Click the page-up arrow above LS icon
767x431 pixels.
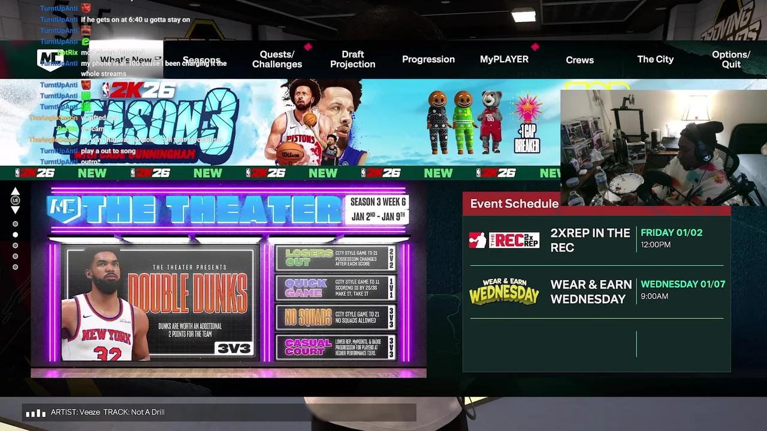16,191
